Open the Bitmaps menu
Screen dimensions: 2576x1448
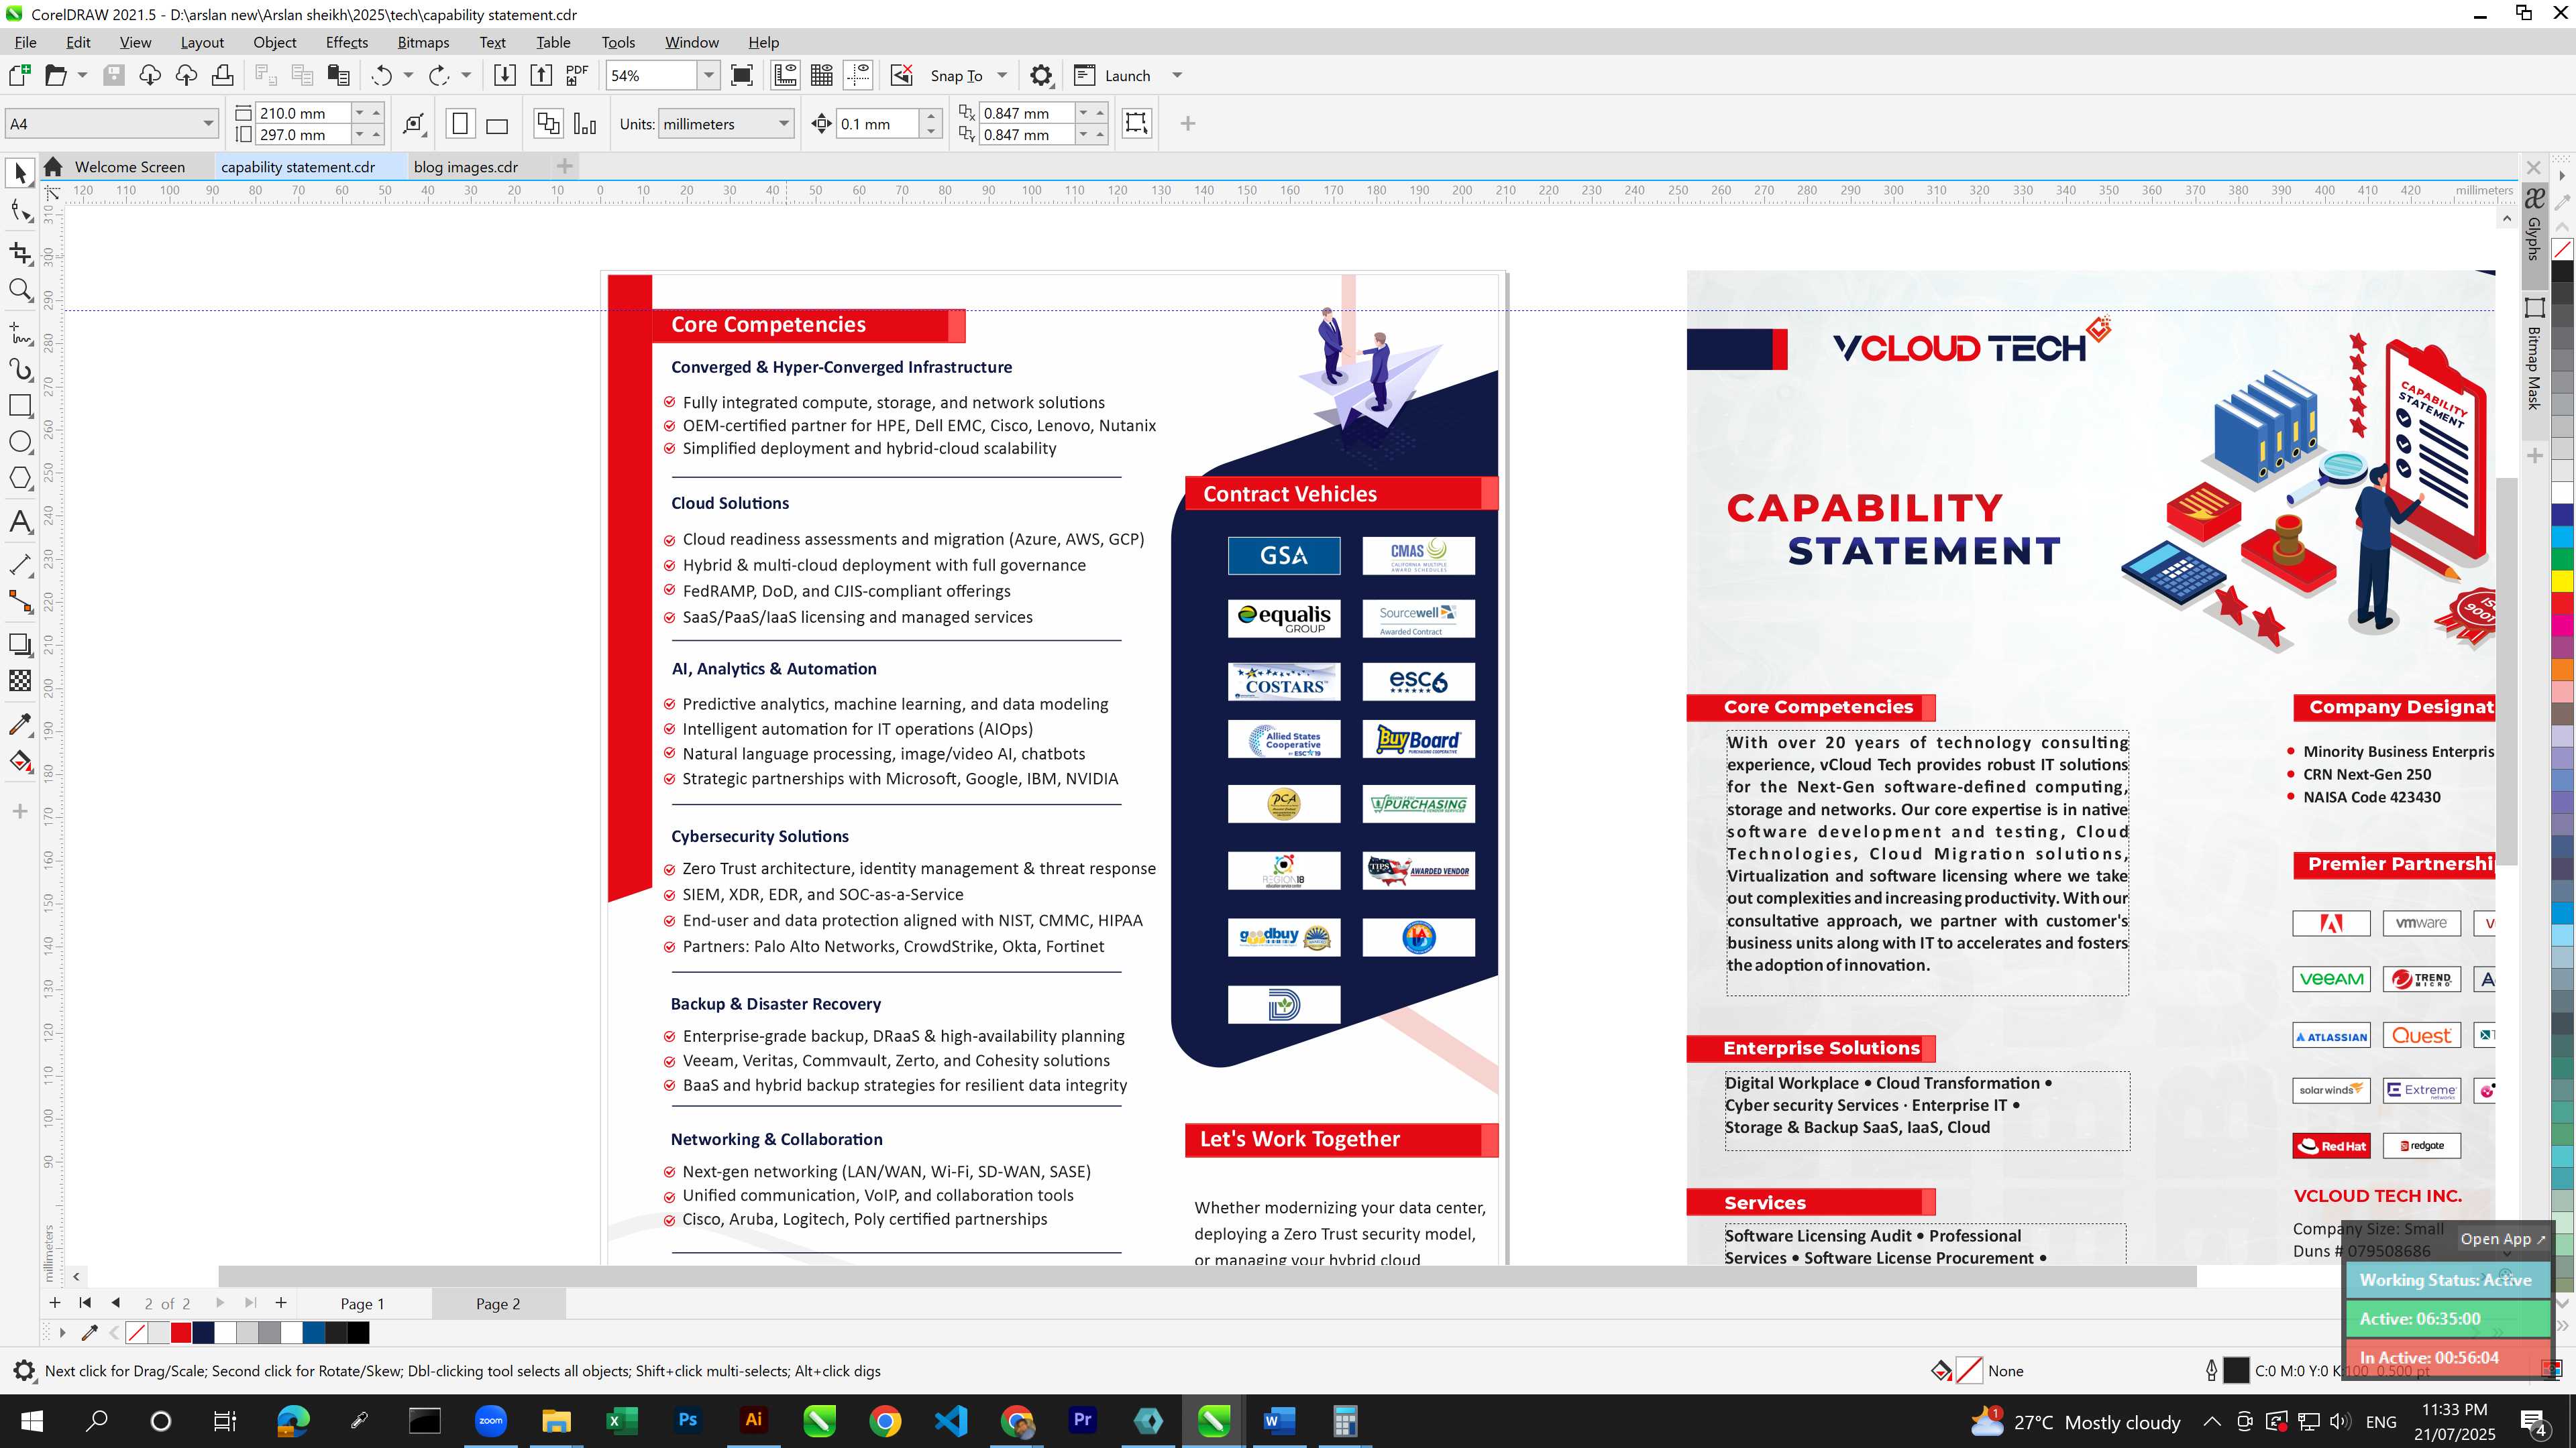coord(423,42)
